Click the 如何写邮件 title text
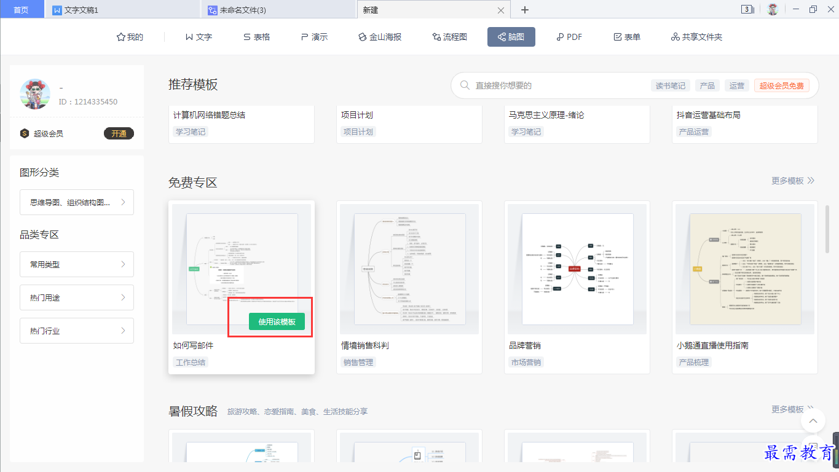839x472 pixels. coord(194,345)
